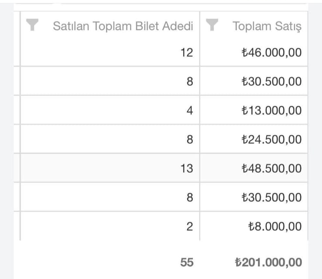Open filter for Satılan Toplam Bilet Adedi column

[32, 25]
